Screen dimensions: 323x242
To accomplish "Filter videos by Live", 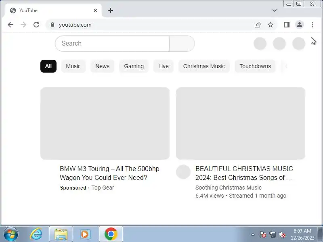I will 164,66.
